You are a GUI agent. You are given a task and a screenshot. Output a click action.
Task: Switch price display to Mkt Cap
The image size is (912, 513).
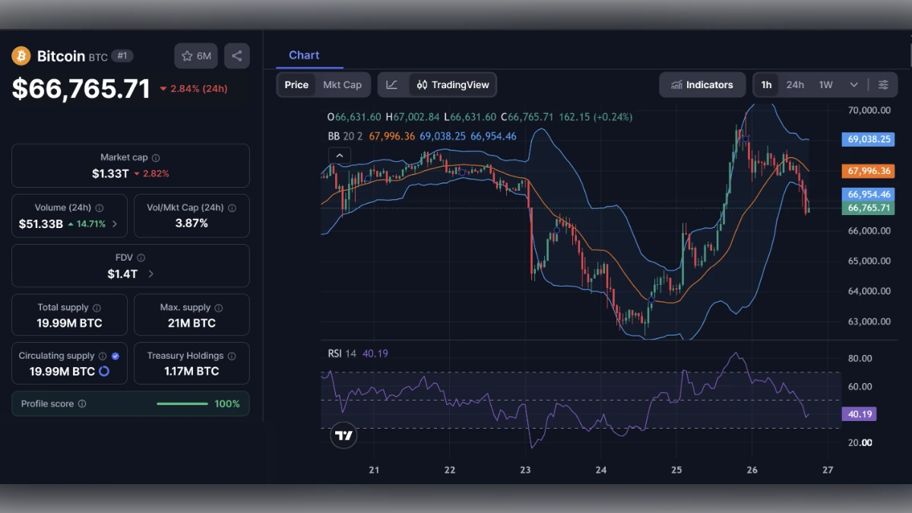[342, 85]
